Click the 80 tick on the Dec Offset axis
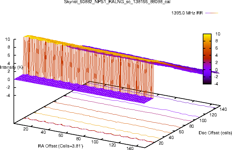The width and height of the screenshot is (232, 150). pos(192,126)
